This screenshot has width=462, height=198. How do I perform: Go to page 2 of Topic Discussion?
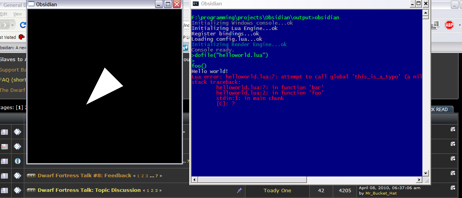pos(152,190)
